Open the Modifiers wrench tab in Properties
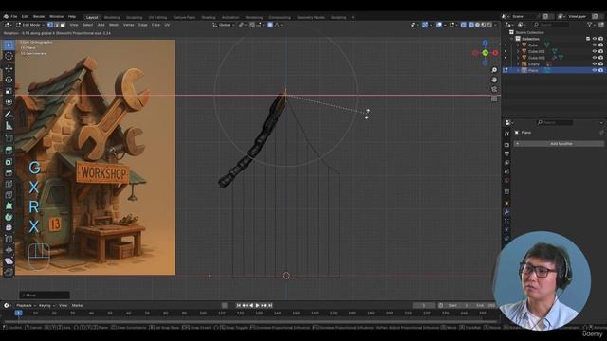The width and height of the screenshot is (607, 341). click(x=506, y=212)
